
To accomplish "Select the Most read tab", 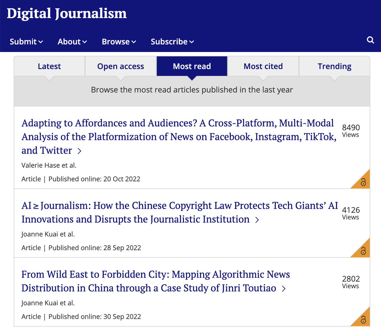I will point(192,66).
